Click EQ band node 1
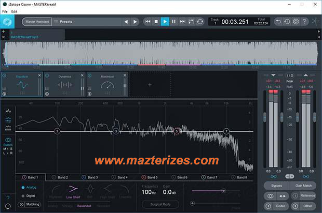 (x=57, y=131)
